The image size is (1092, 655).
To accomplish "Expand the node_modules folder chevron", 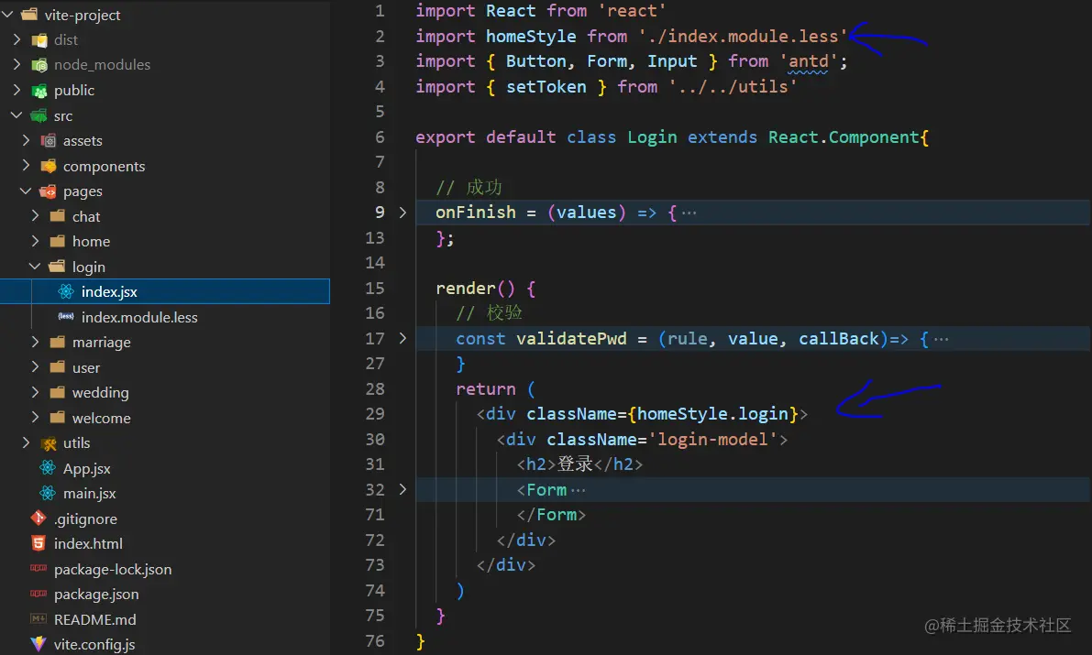I will click(17, 65).
